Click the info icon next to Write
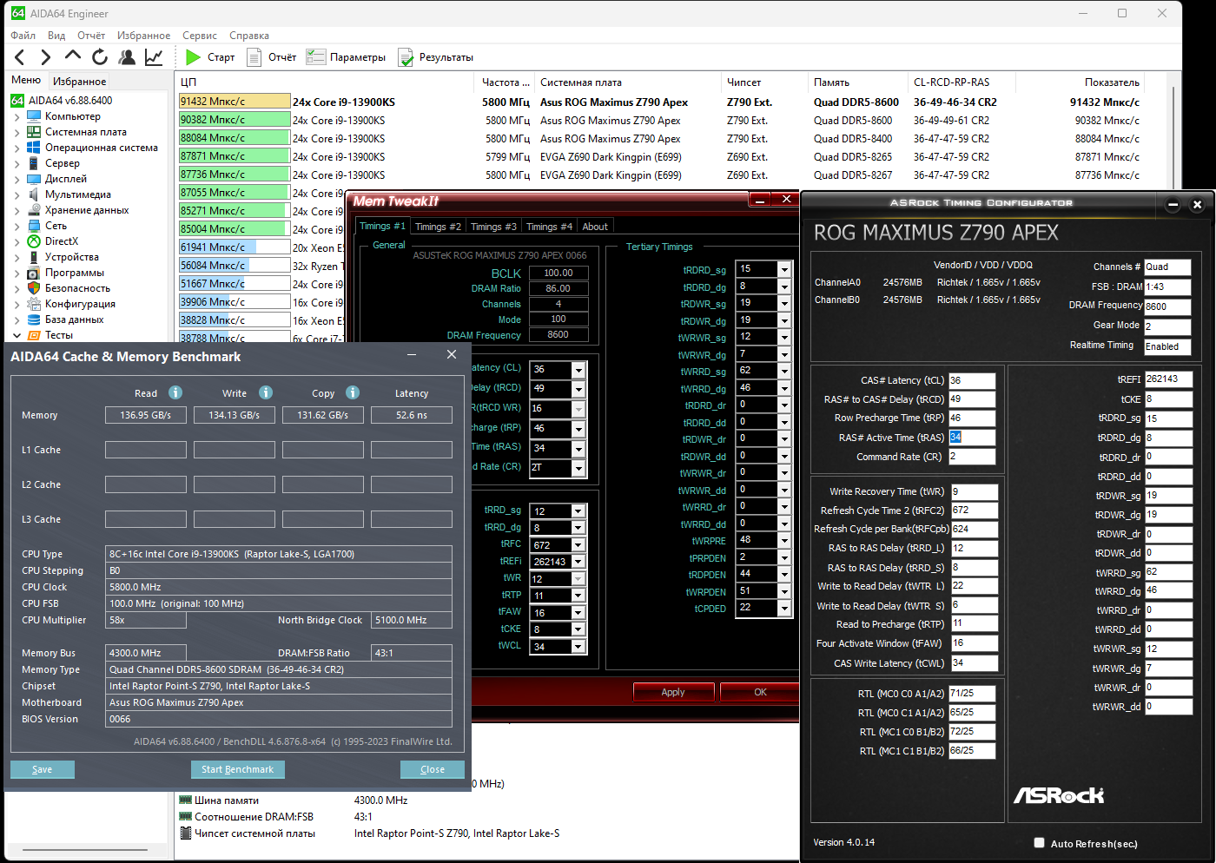The height and width of the screenshot is (863, 1216). [266, 392]
